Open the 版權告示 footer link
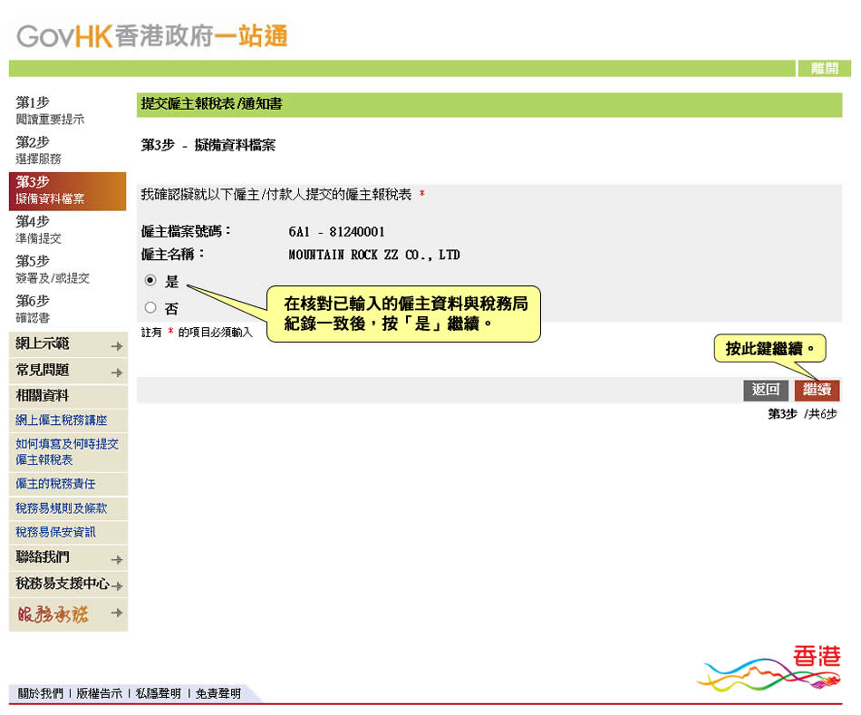Viewport: 861px width, 715px height. click(99, 693)
